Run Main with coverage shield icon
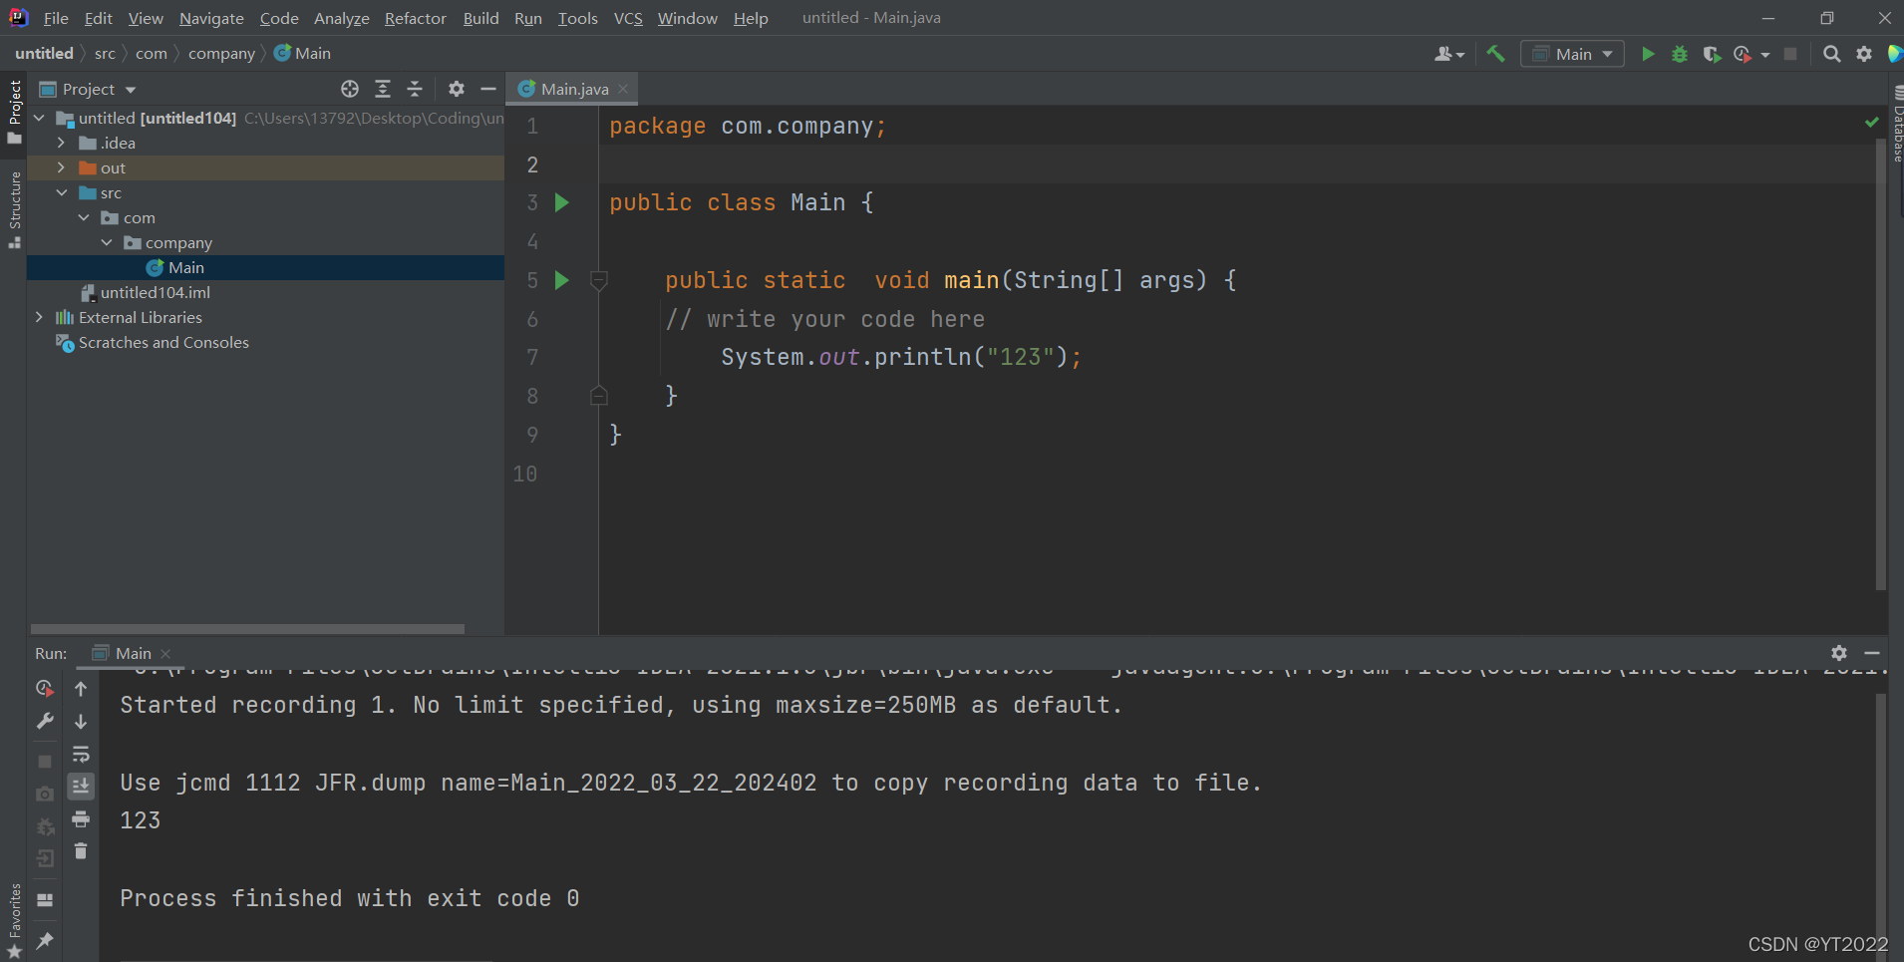Viewport: 1904px width, 962px height. (1712, 54)
